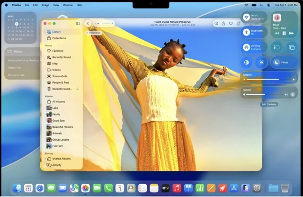Toggle Stage Manager control
This screenshot has width=303, height=197.
coord(276,47)
